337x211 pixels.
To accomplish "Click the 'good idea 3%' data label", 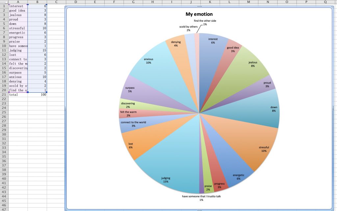I will tap(233, 49).
